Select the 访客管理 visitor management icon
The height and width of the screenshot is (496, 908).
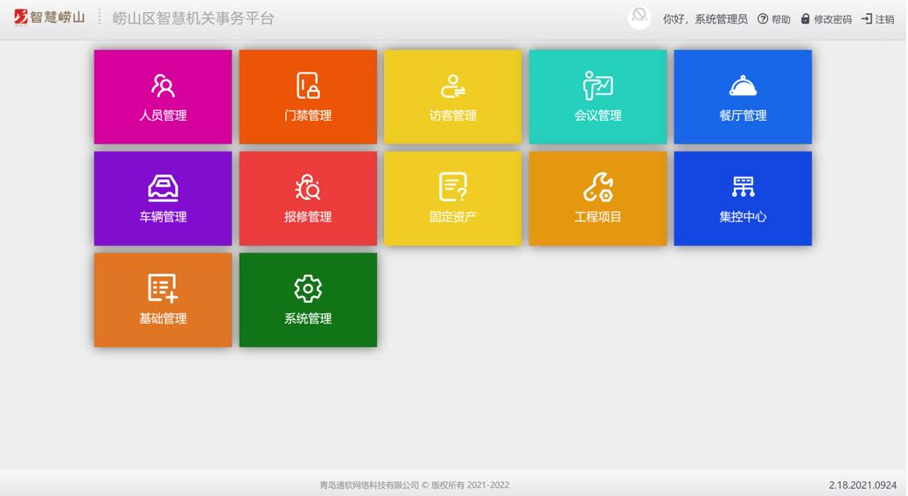(x=452, y=86)
